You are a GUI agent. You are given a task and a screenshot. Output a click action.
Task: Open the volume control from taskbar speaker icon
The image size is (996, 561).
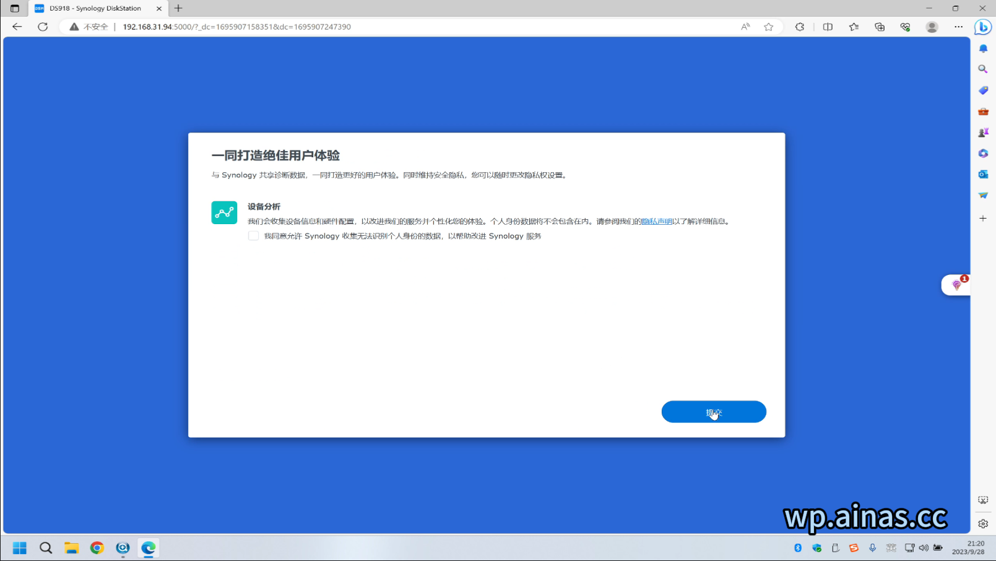pyautogui.click(x=924, y=548)
